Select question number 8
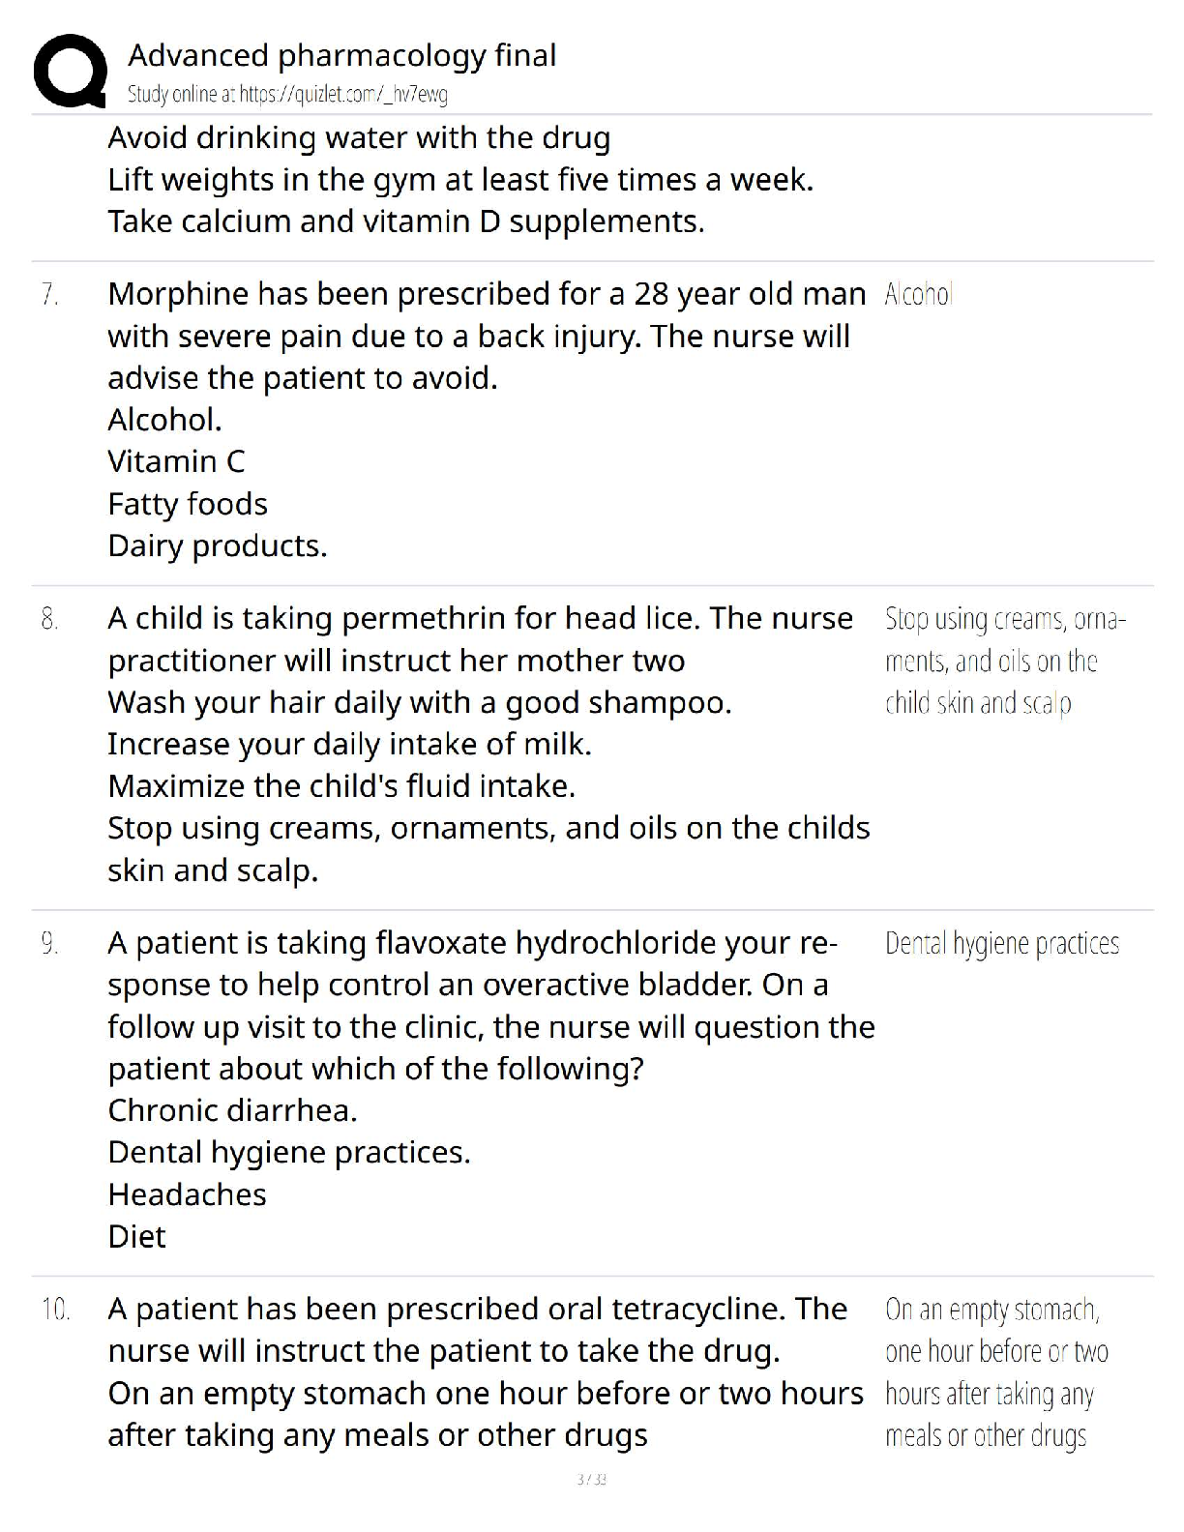The width and height of the screenshot is (1184, 1532). [50, 619]
